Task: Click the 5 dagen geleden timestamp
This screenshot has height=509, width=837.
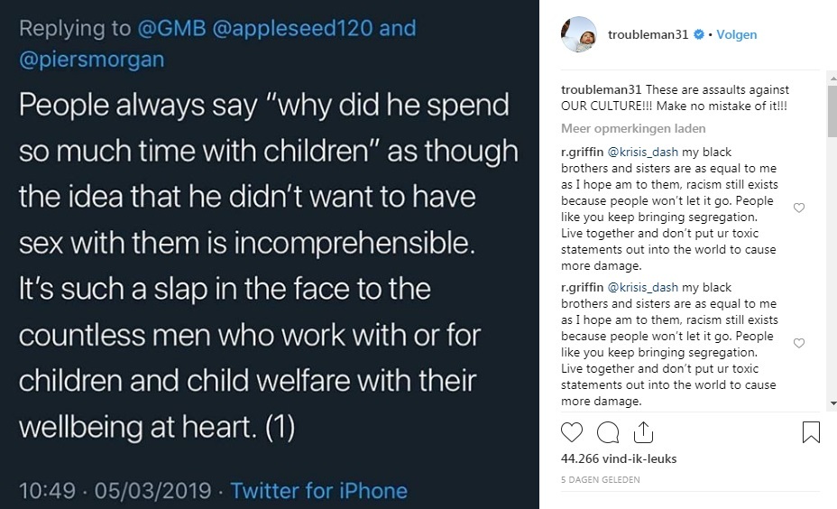Action: [x=601, y=480]
